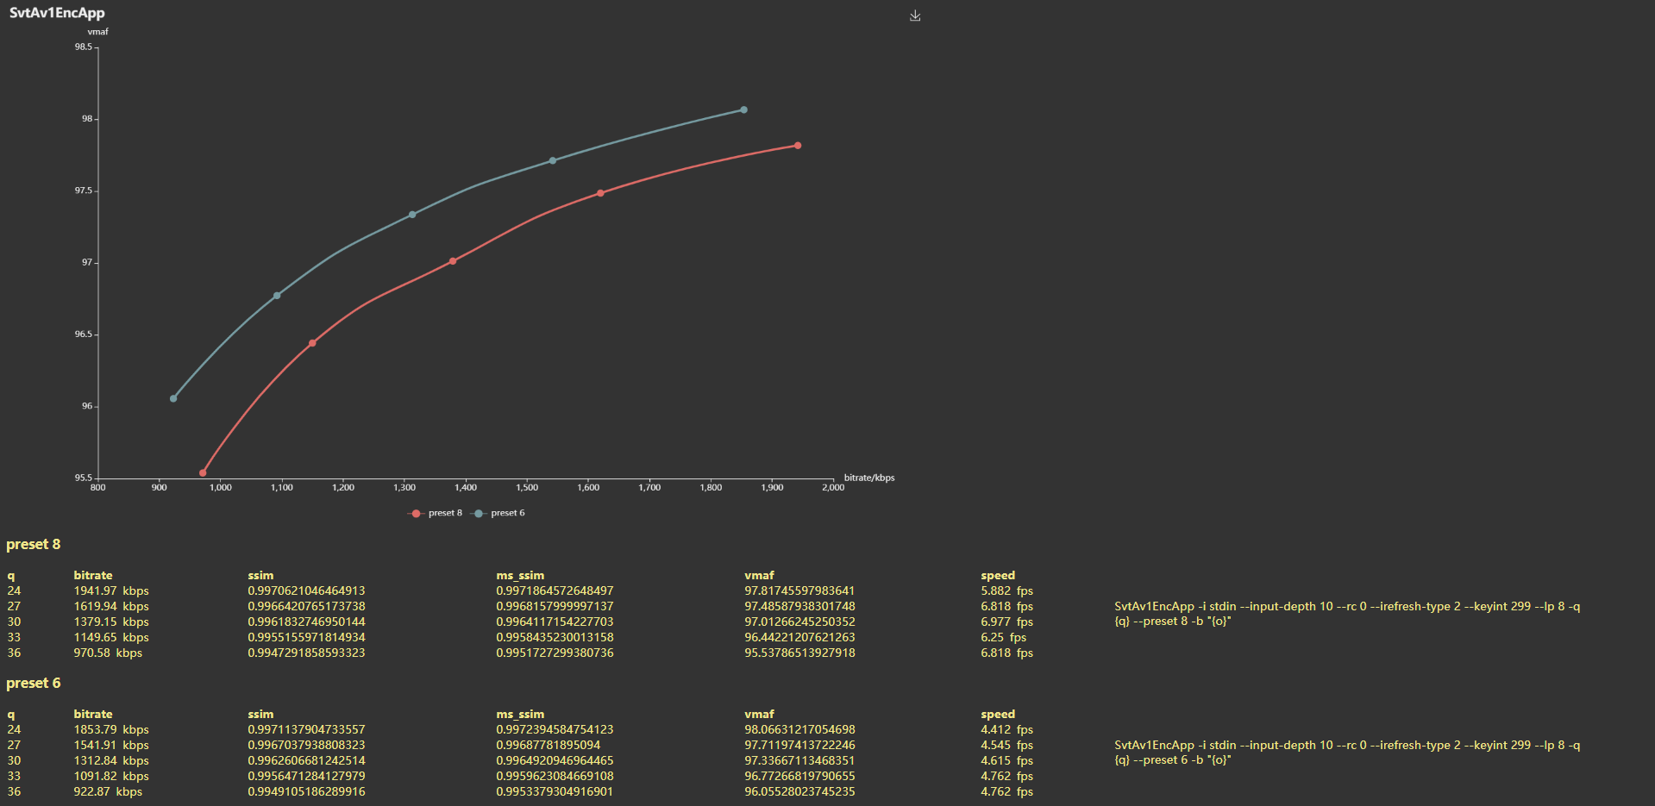The height and width of the screenshot is (806, 1655).
Task: Click preset 6 data point at 922.87 kbps
Action: (x=173, y=398)
